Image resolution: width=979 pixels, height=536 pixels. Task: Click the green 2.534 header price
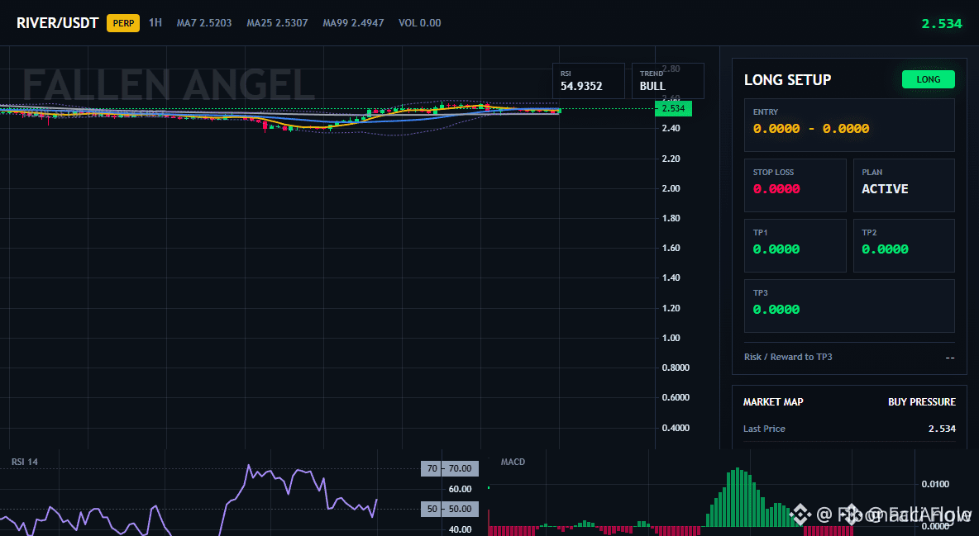pos(942,24)
